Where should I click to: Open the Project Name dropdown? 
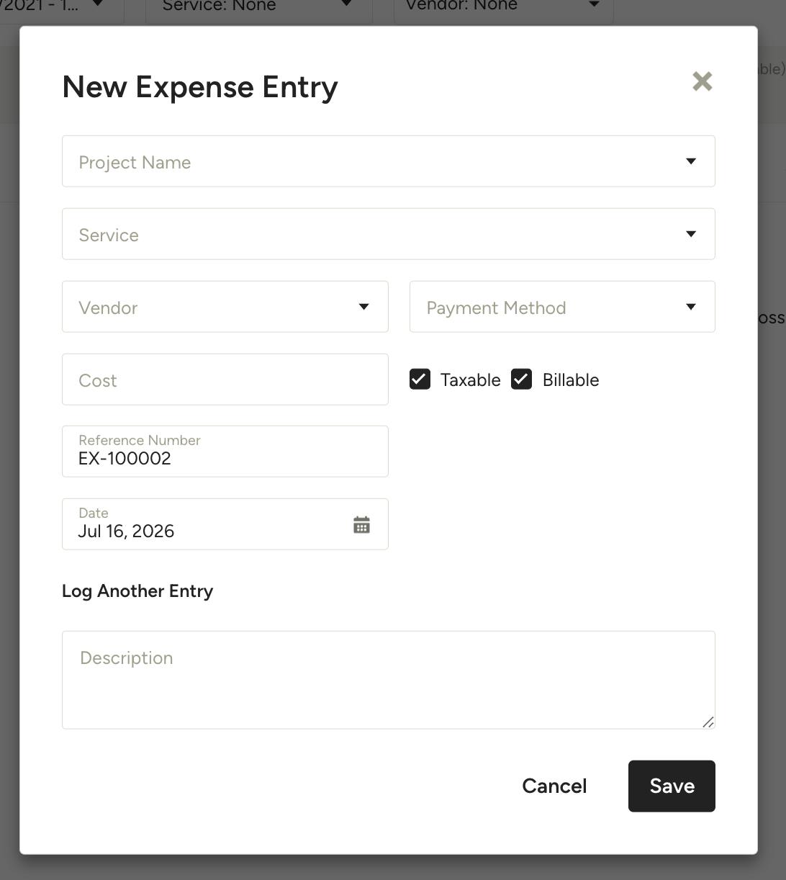point(389,161)
